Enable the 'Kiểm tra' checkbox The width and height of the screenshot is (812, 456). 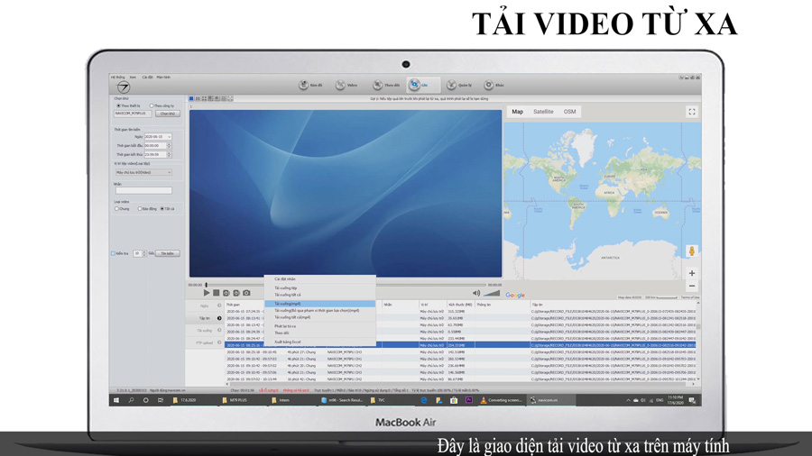[114, 253]
